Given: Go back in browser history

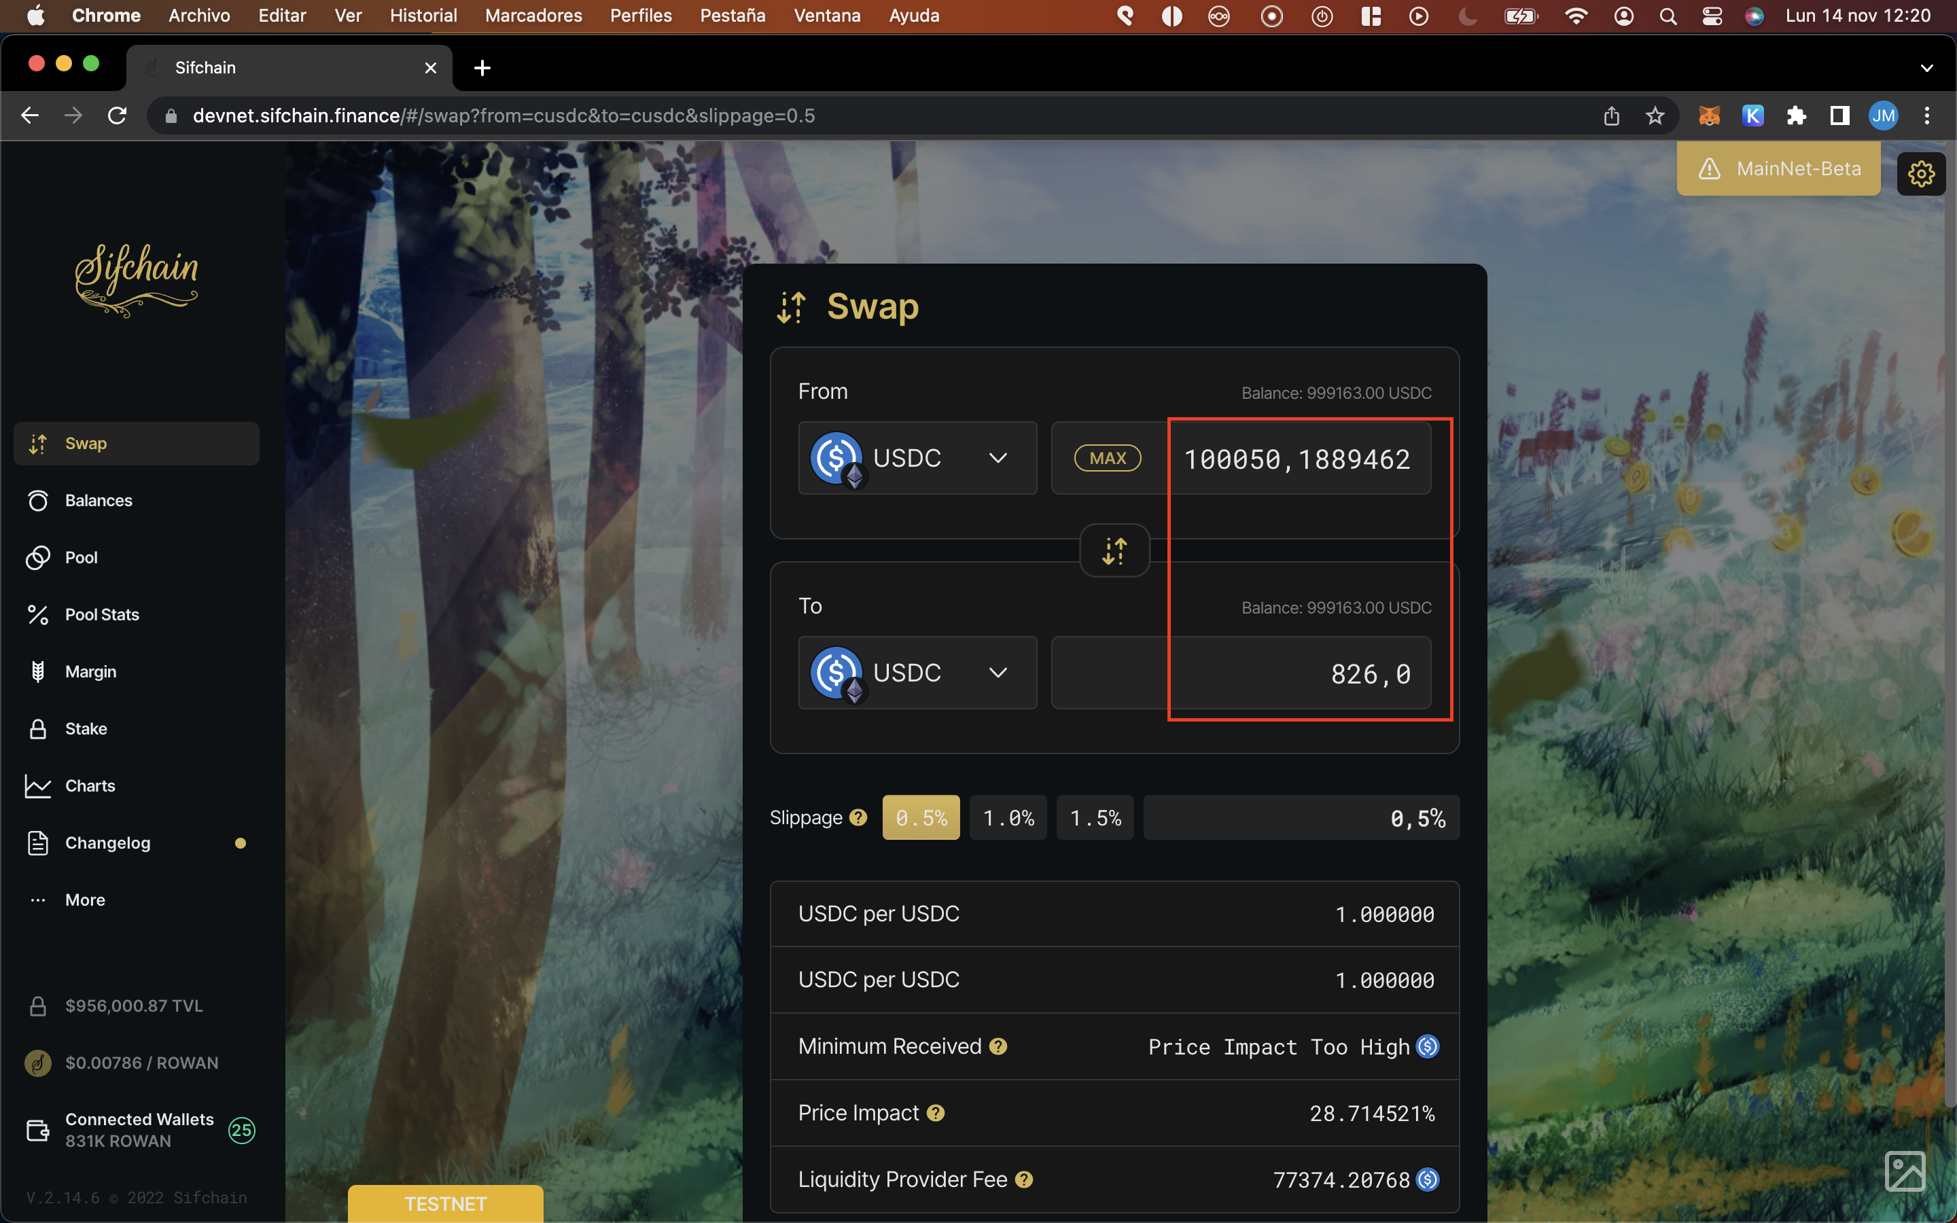Looking at the screenshot, I should coord(30,116).
